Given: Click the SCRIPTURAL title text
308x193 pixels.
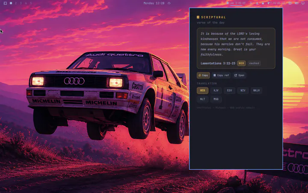Looking at the screenshot, I should 213,17.
